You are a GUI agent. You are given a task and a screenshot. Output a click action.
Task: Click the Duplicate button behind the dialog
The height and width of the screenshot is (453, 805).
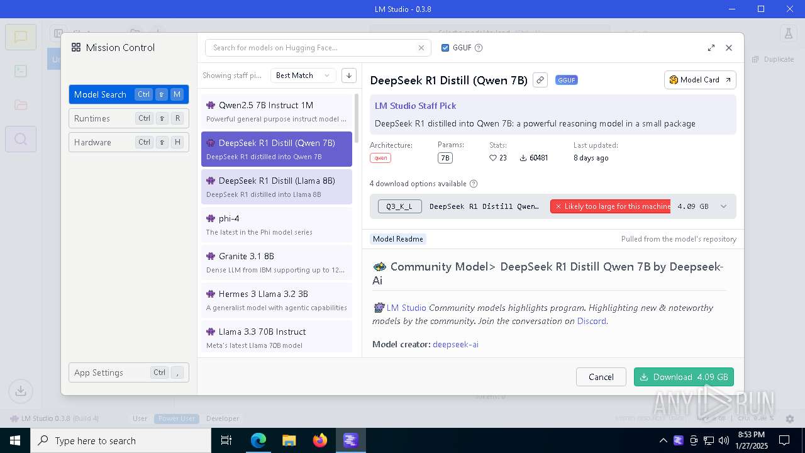point(774,59)
